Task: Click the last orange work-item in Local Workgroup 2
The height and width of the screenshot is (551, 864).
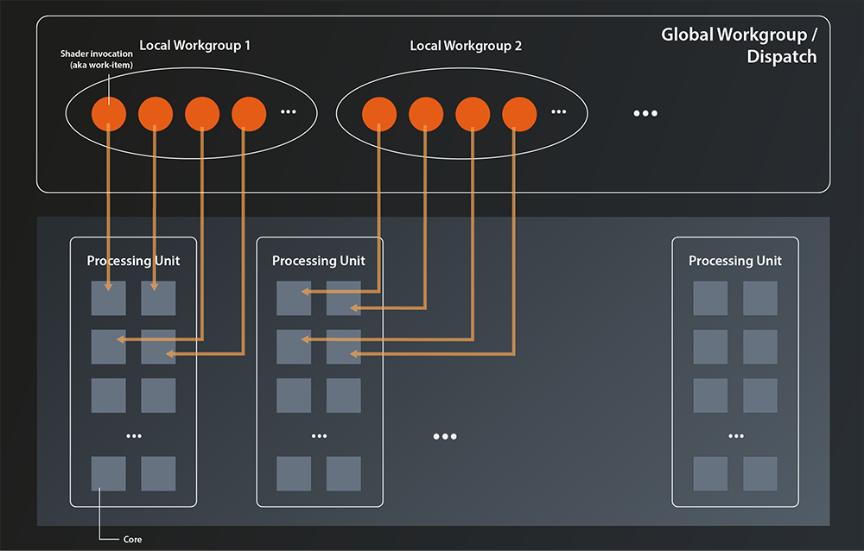Action: (520, 112)
